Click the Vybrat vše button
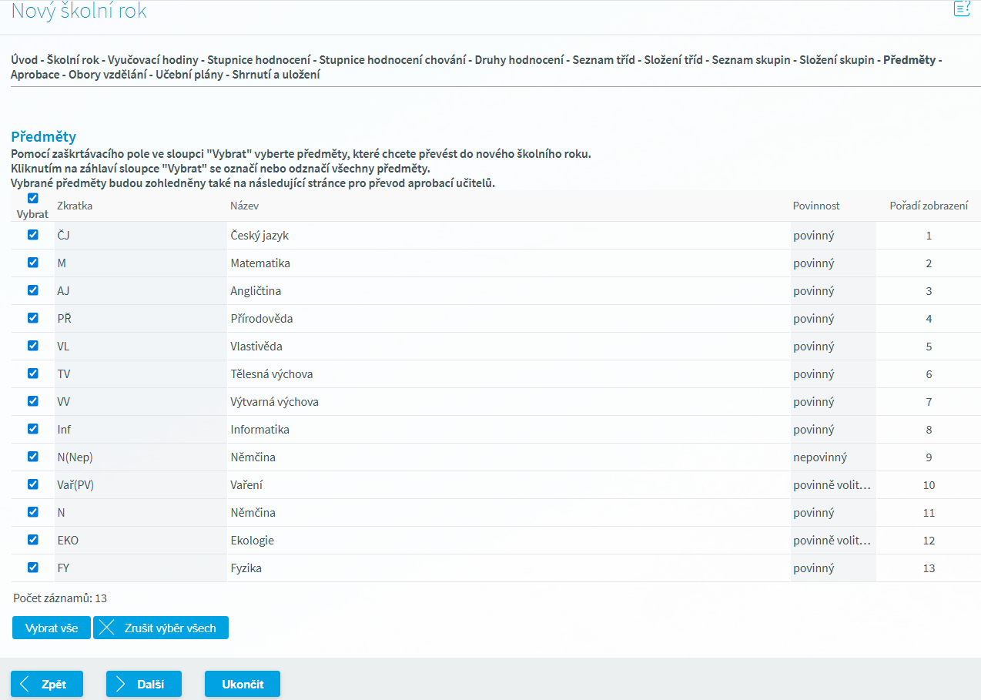The image size is (981, 700). pos(52,628)
